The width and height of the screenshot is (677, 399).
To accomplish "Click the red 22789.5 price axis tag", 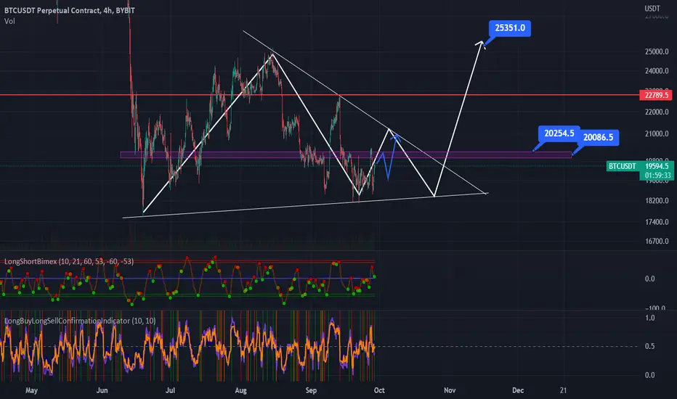I will point(655,95).
